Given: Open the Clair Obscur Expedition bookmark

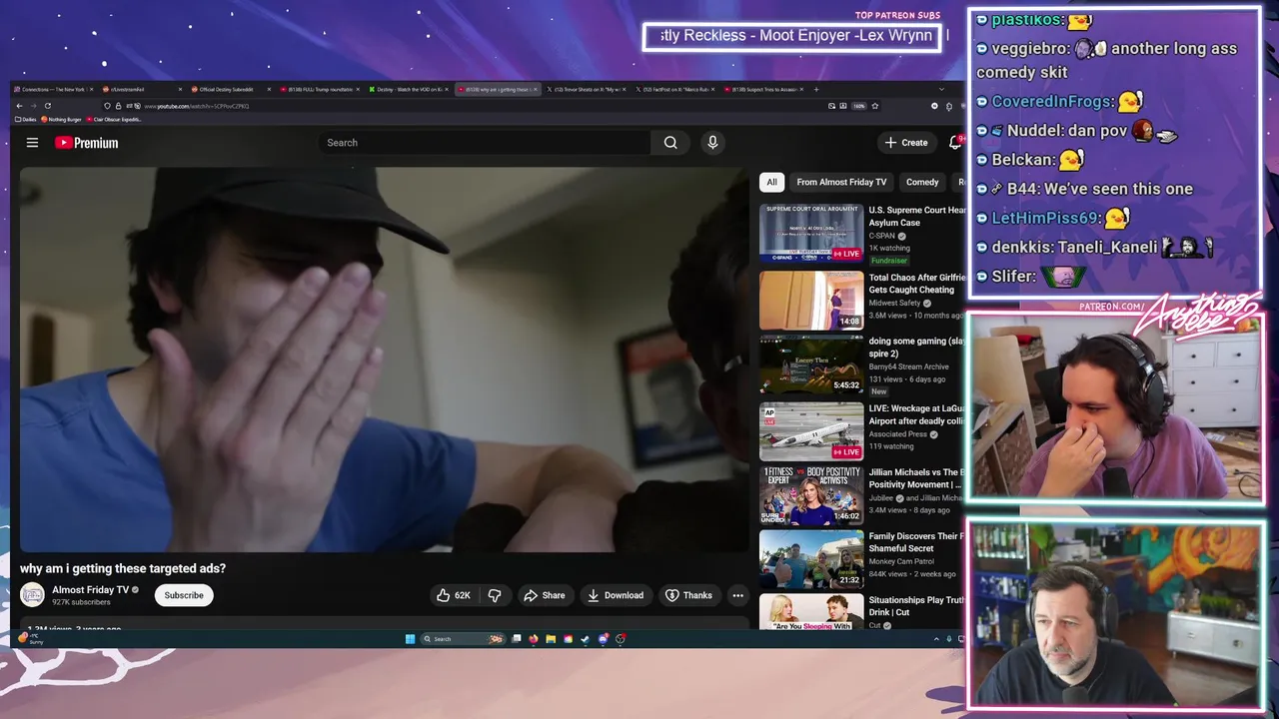Looking at the screenshot, I should 114,119.
